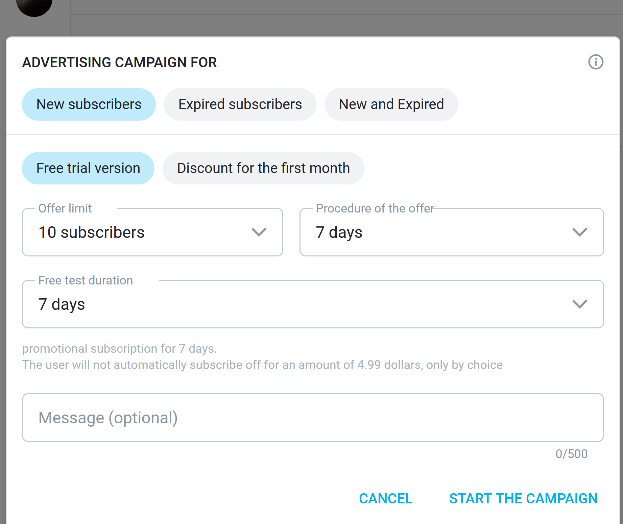Choose the Expired subscribers option

[240, 104]
